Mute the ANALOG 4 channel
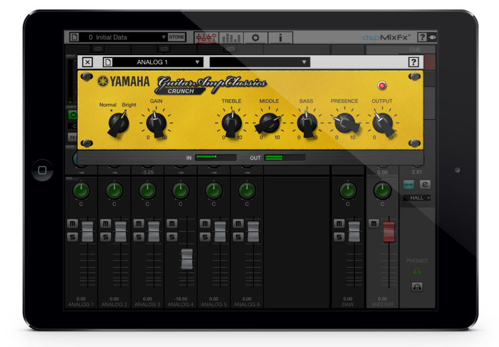Screen dimensions: 499x347 172,224
